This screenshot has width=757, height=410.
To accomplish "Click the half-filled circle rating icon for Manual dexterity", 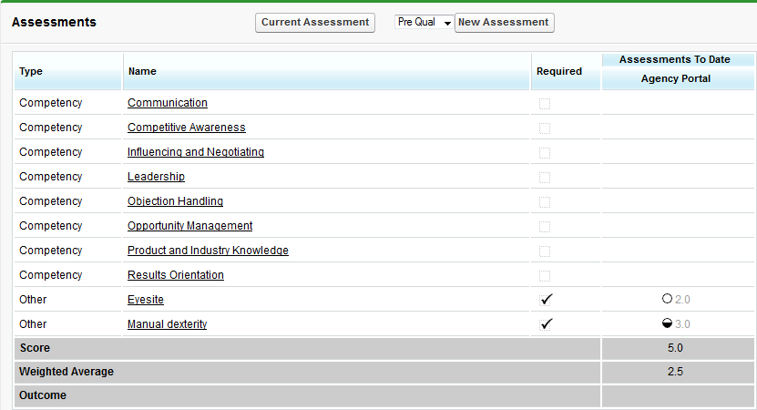I will [x=667, y=323].
